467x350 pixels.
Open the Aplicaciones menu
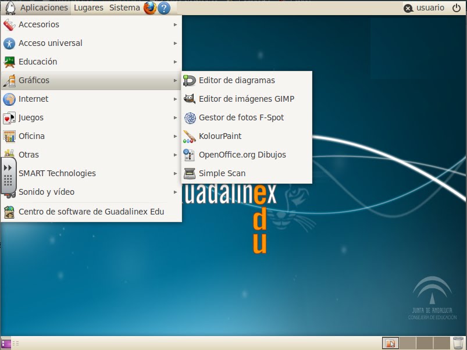pyautogui.click(x=44, y=8)
